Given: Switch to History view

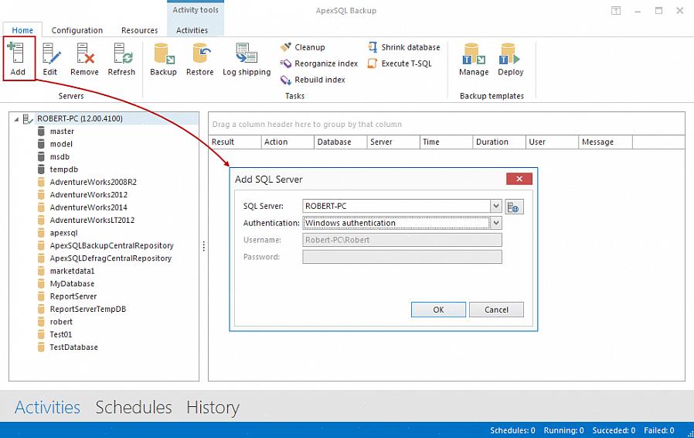Looking at the screenshot, I should (x=213, y=407).
